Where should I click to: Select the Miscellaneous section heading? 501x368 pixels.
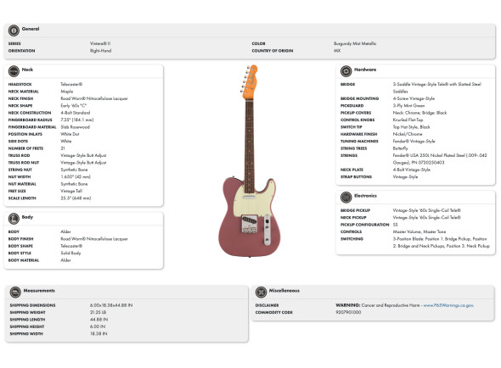point(284,291)
